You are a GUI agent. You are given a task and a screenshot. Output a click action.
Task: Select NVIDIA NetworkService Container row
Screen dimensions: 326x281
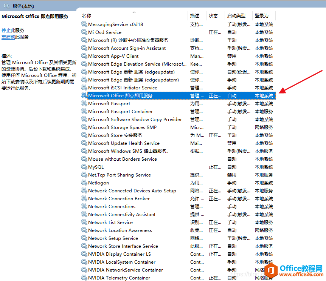pos(178,270)
